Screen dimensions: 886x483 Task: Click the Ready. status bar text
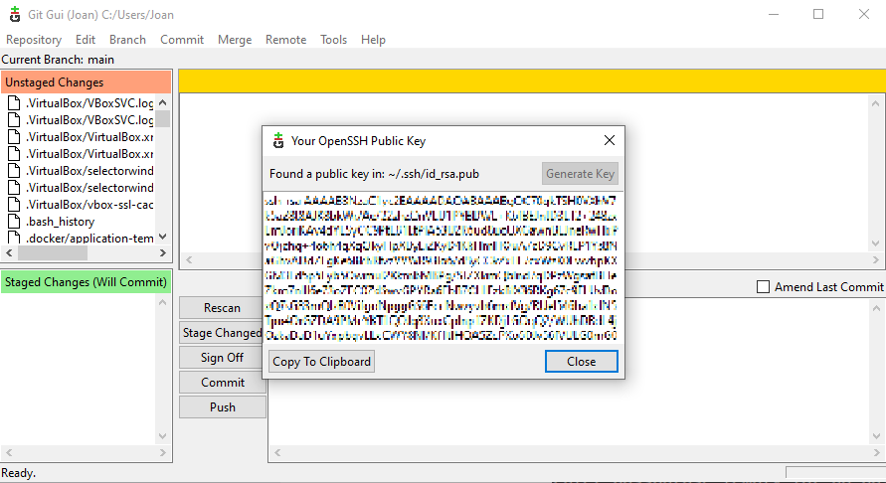tap(19, 473)
